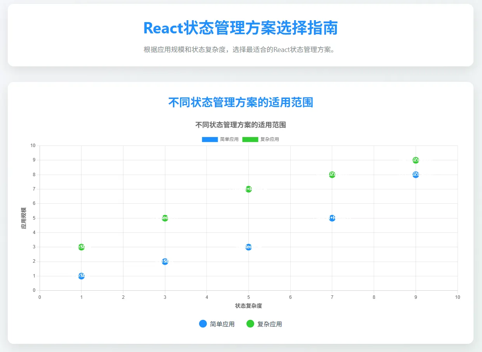Click the x-axis title 状态复杂度
The width and height of the screenshot is (482, 352).
click(248, 306)
